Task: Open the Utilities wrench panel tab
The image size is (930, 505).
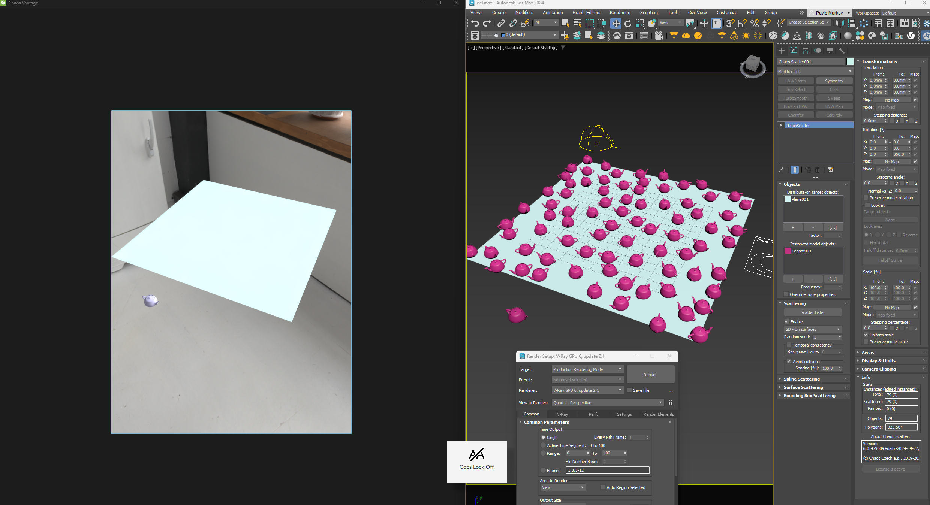Action: pyautogui.click(x=842, y=51)
